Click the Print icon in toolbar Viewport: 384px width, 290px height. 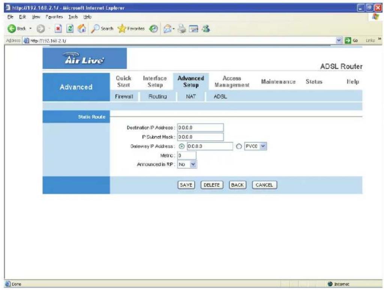point(182,29)
